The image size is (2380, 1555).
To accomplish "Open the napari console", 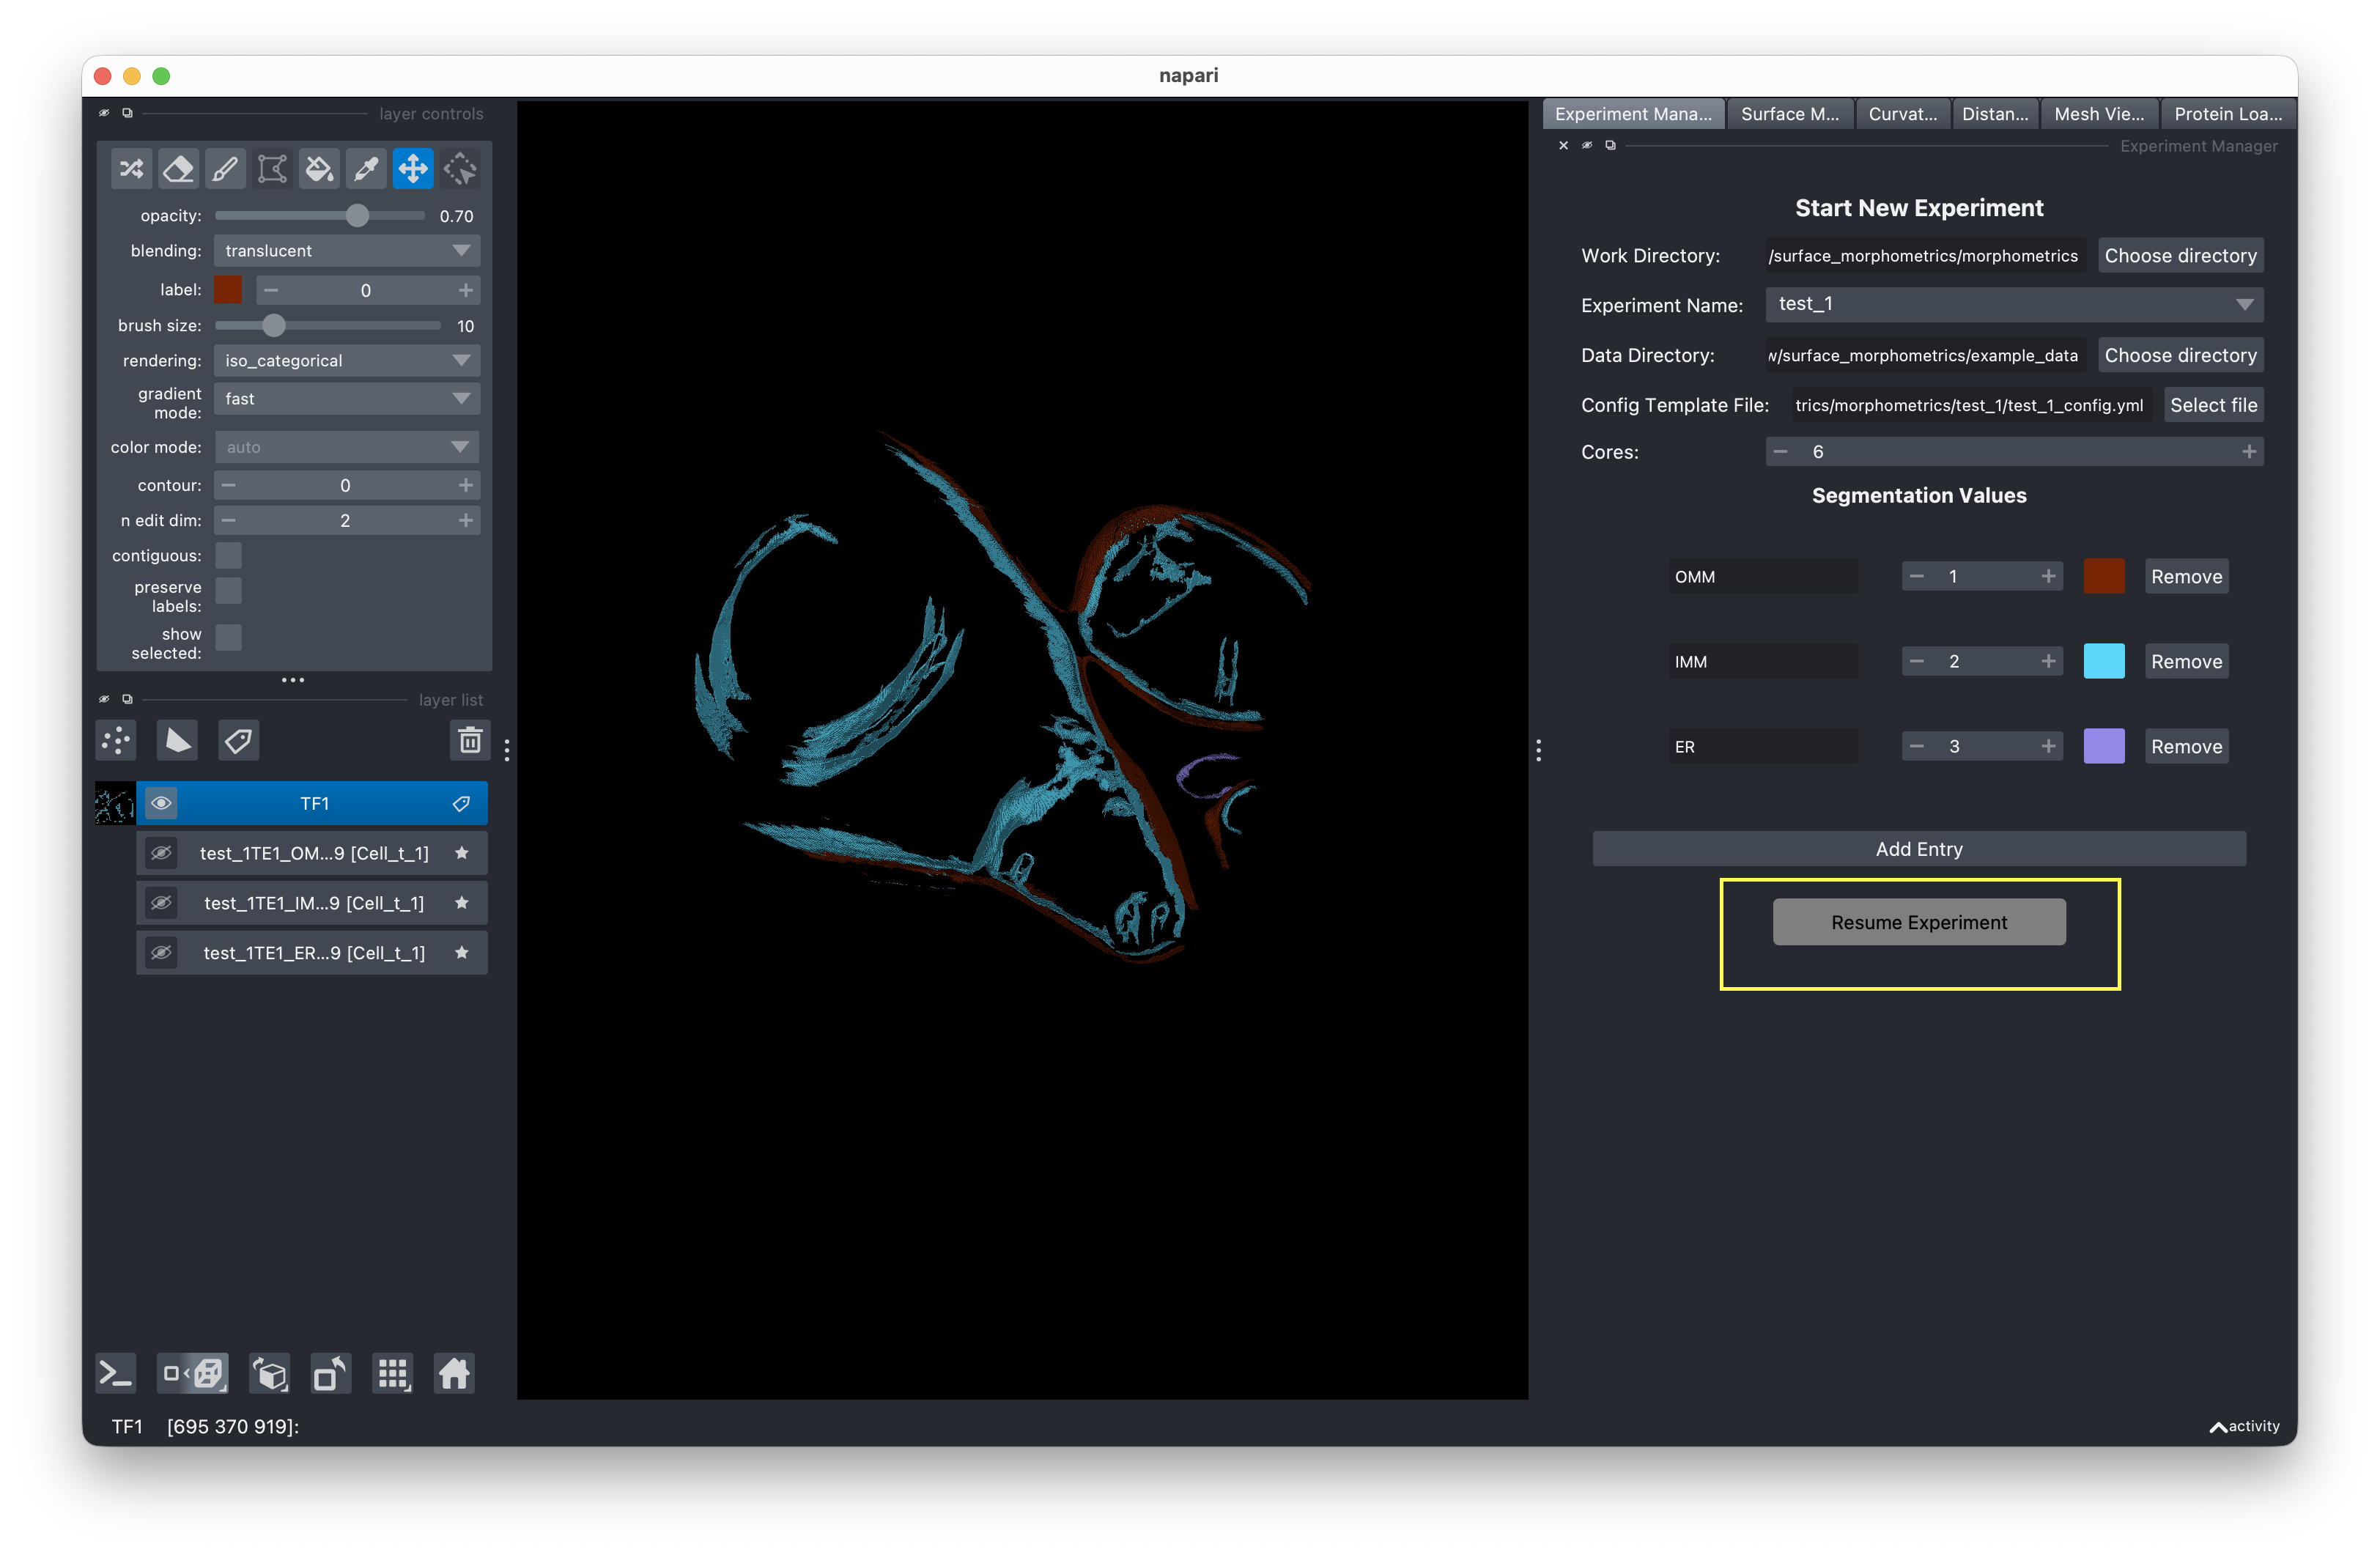I will (116, 1374).
